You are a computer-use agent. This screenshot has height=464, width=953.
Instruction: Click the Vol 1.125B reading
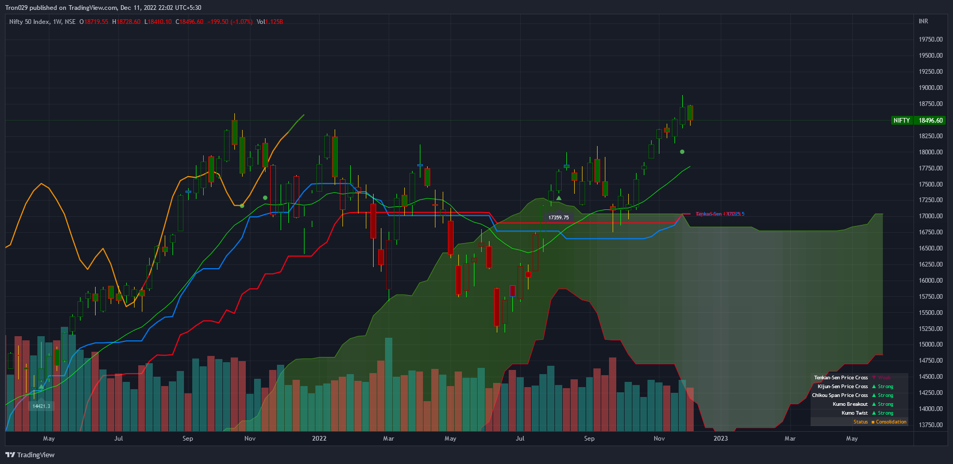tap(270, 22)
